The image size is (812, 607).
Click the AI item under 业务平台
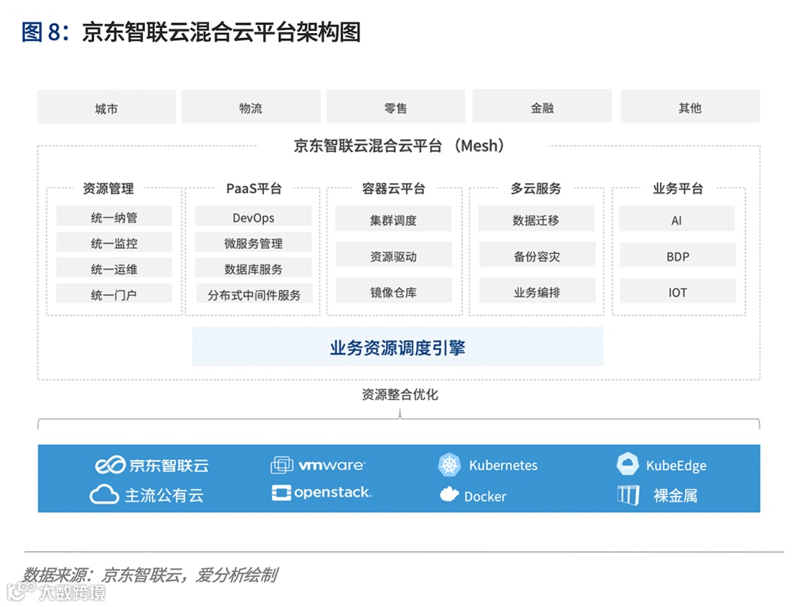[x=677, y=219]
